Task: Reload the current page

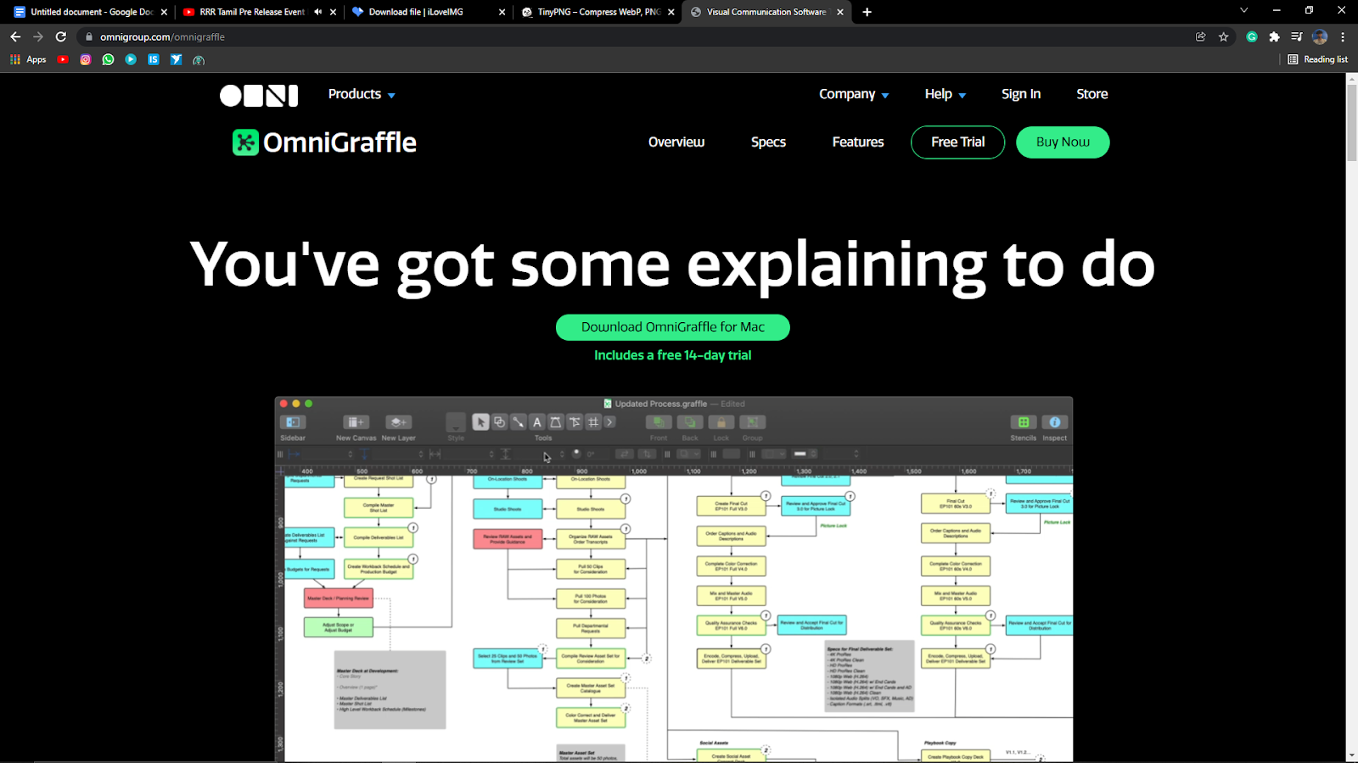Action: (x=61, y=36)
